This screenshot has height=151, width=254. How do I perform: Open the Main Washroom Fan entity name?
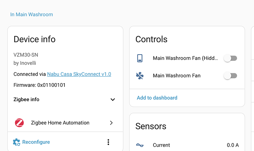[x=177, y=76]
